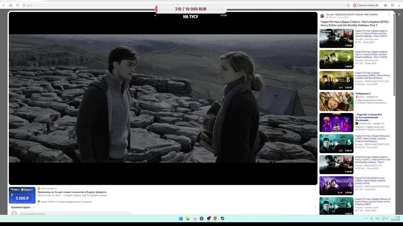Viewport: 403px width, 226px height.
Task: Open Гарри Поттер и Кубок огня title link
Action: tap(370, 180)
